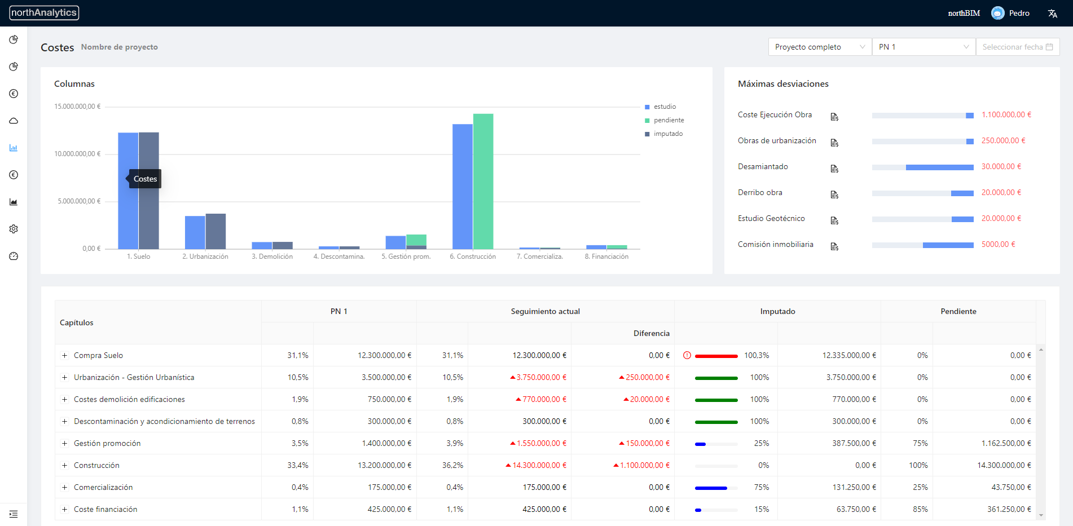Viewport: 1073px width, 526px height.
Task: Click the green pendiente bar for 6. Construcción
Action: click(483, 182)
